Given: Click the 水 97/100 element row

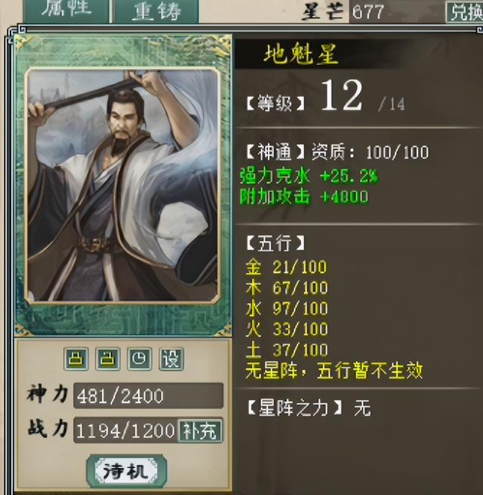Looking at the screenshot, I should click(x=287, y=308).
